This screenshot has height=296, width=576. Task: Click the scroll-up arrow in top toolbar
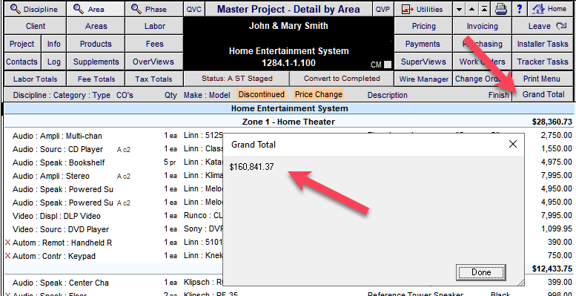point(472,10)
